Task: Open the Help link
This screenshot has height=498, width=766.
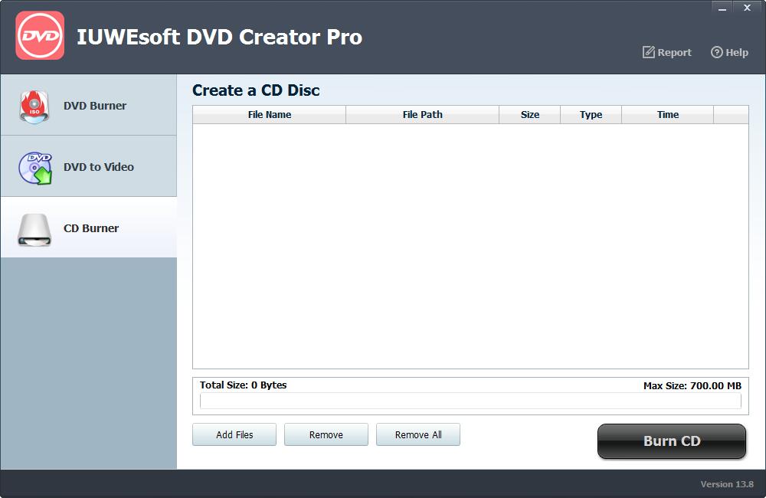Action: 729,52
